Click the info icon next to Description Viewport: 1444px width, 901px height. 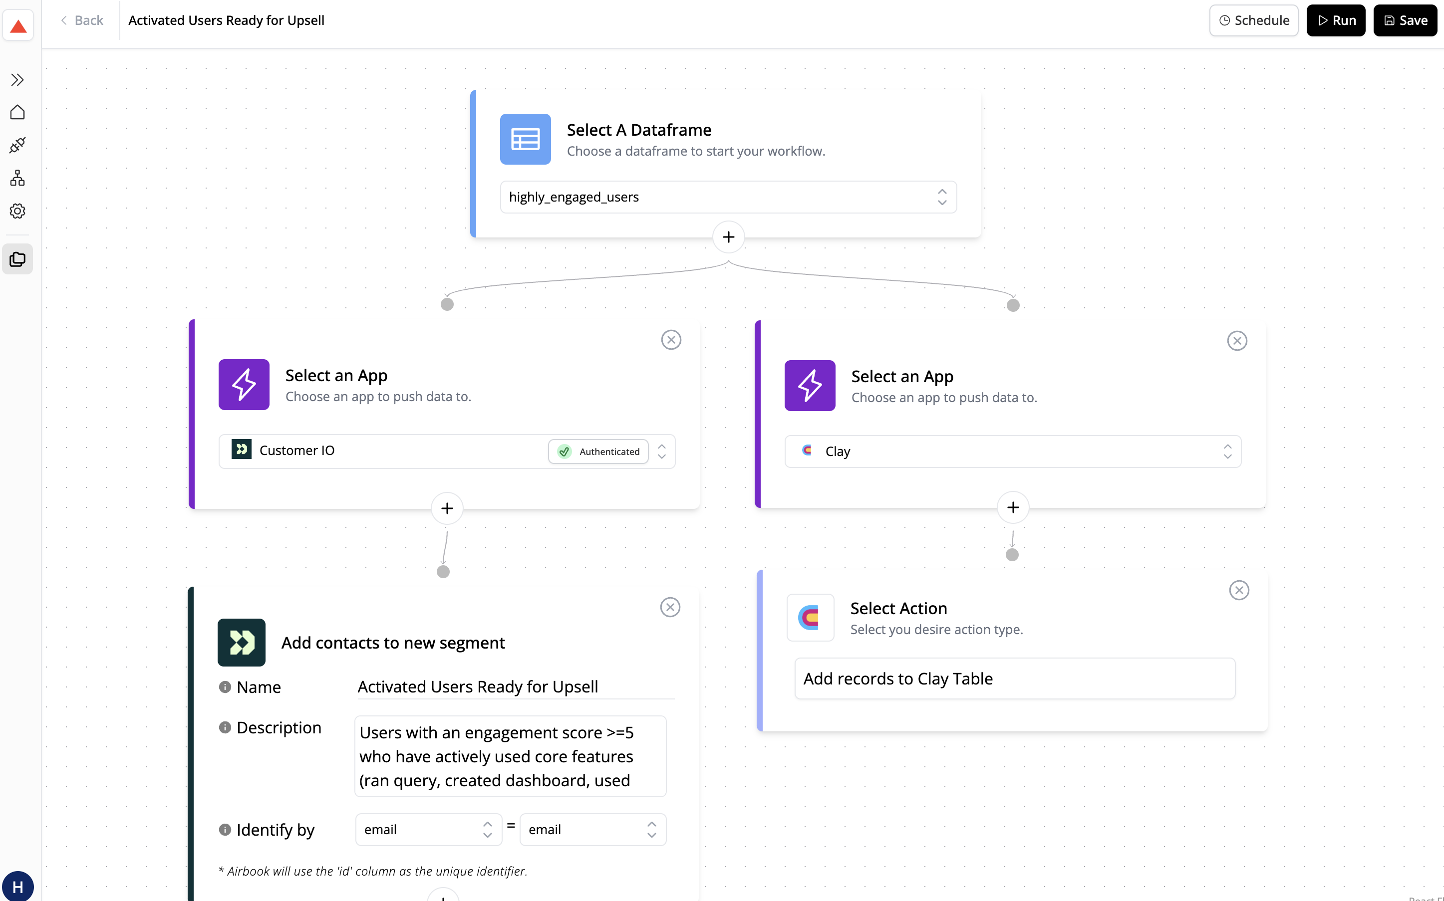point(225,727)
